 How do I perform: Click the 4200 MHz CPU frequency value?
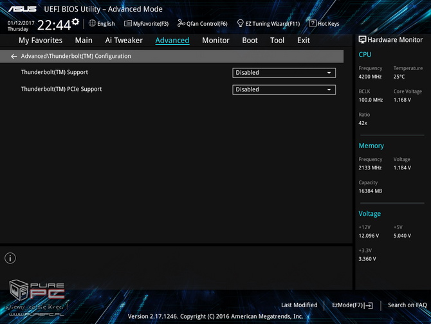point(370,77)
